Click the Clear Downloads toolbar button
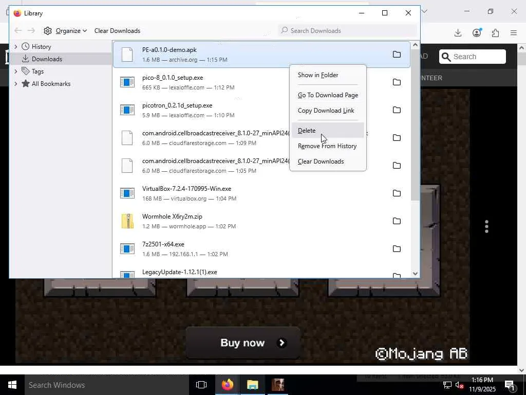526x395 pixels. pos(117,30)
